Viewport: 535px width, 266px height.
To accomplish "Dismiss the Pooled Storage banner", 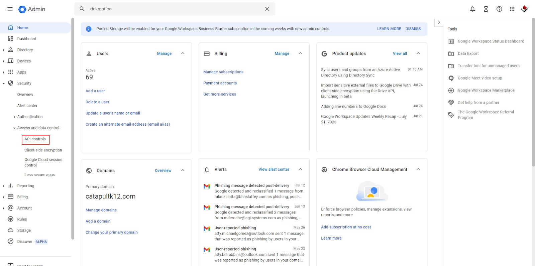I will click(413, 29).
